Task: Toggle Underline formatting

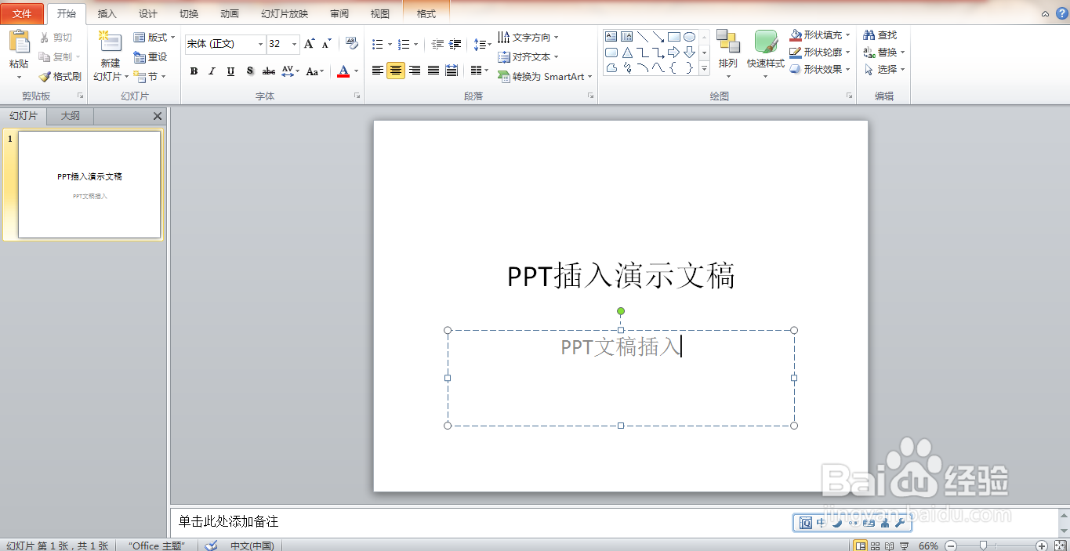Action: (230, 71)
